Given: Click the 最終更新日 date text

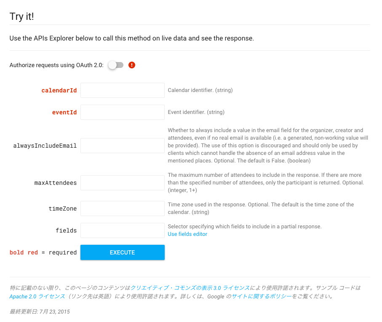Looking at the screenshot, I should tap(39, 311).
